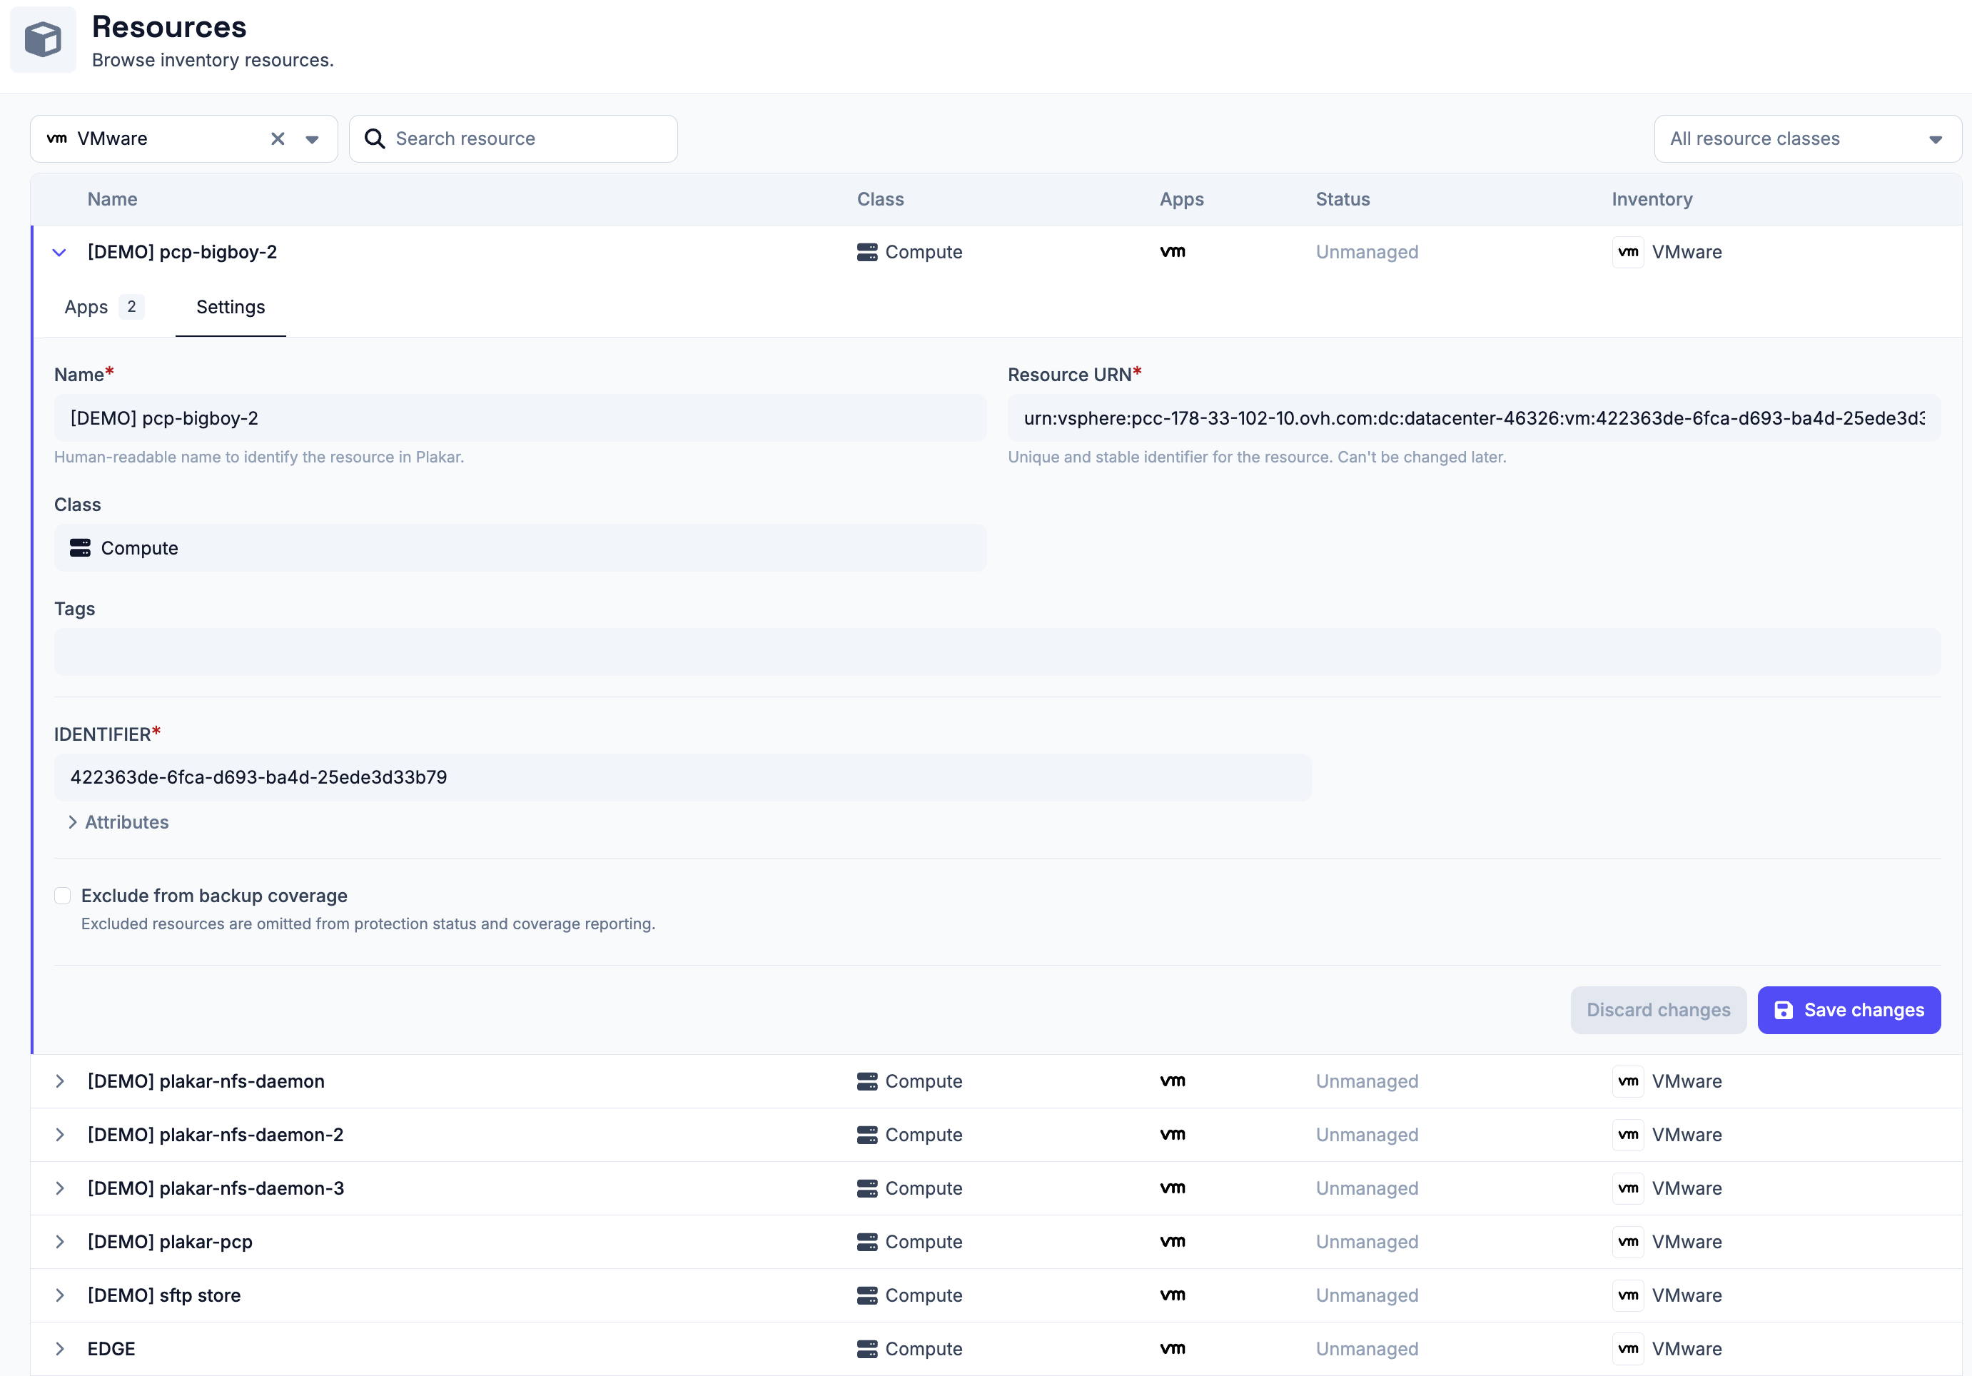Click vm app icon in plakar-nfs-daemon-2 row
The height and width of the screenshot is (1376, 1972).
pyautogui.click(x=1173, y=1135)
